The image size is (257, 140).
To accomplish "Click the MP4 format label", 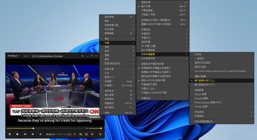I will 26,56.
